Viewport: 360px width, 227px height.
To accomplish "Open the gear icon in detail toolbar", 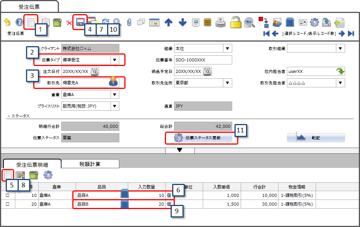I will click(48, 175).
